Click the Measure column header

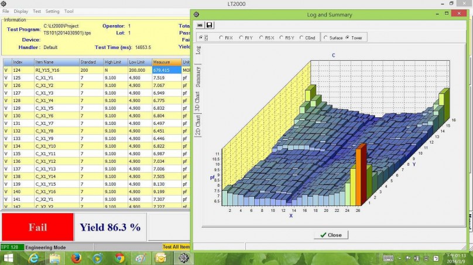point(167,62)
